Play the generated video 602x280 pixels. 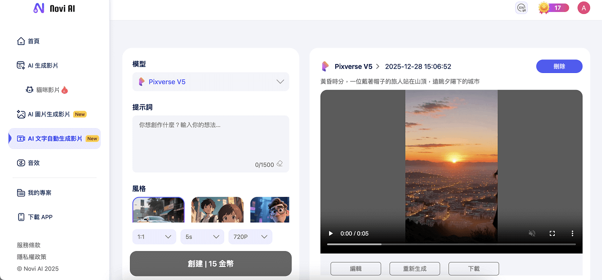(331, 233)
